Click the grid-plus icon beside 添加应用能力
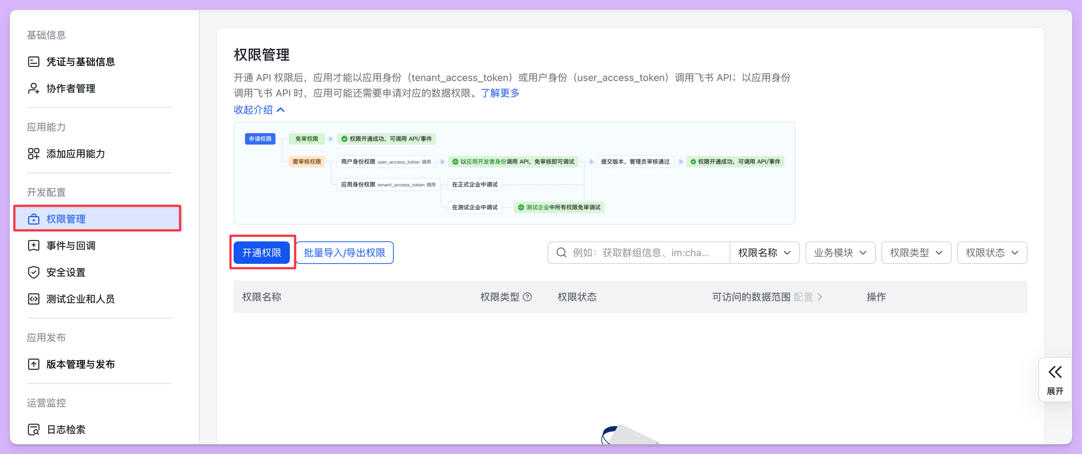The height and width of the screenshot is (454, 1082). [x=34, y=153]
